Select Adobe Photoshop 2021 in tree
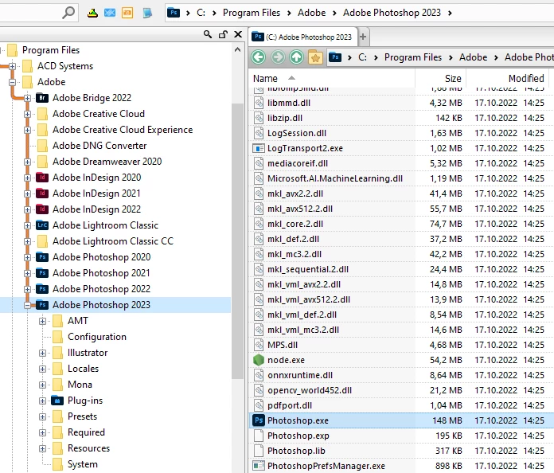 (x=101, y=273)
